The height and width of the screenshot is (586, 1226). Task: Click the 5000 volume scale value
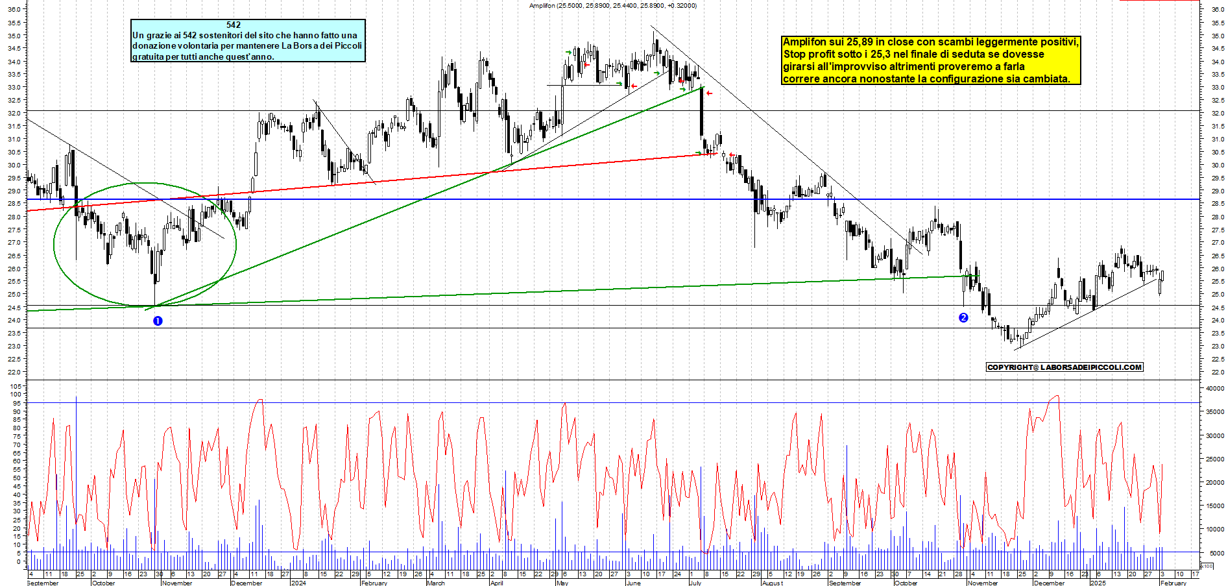click(x=1217, y=553)
